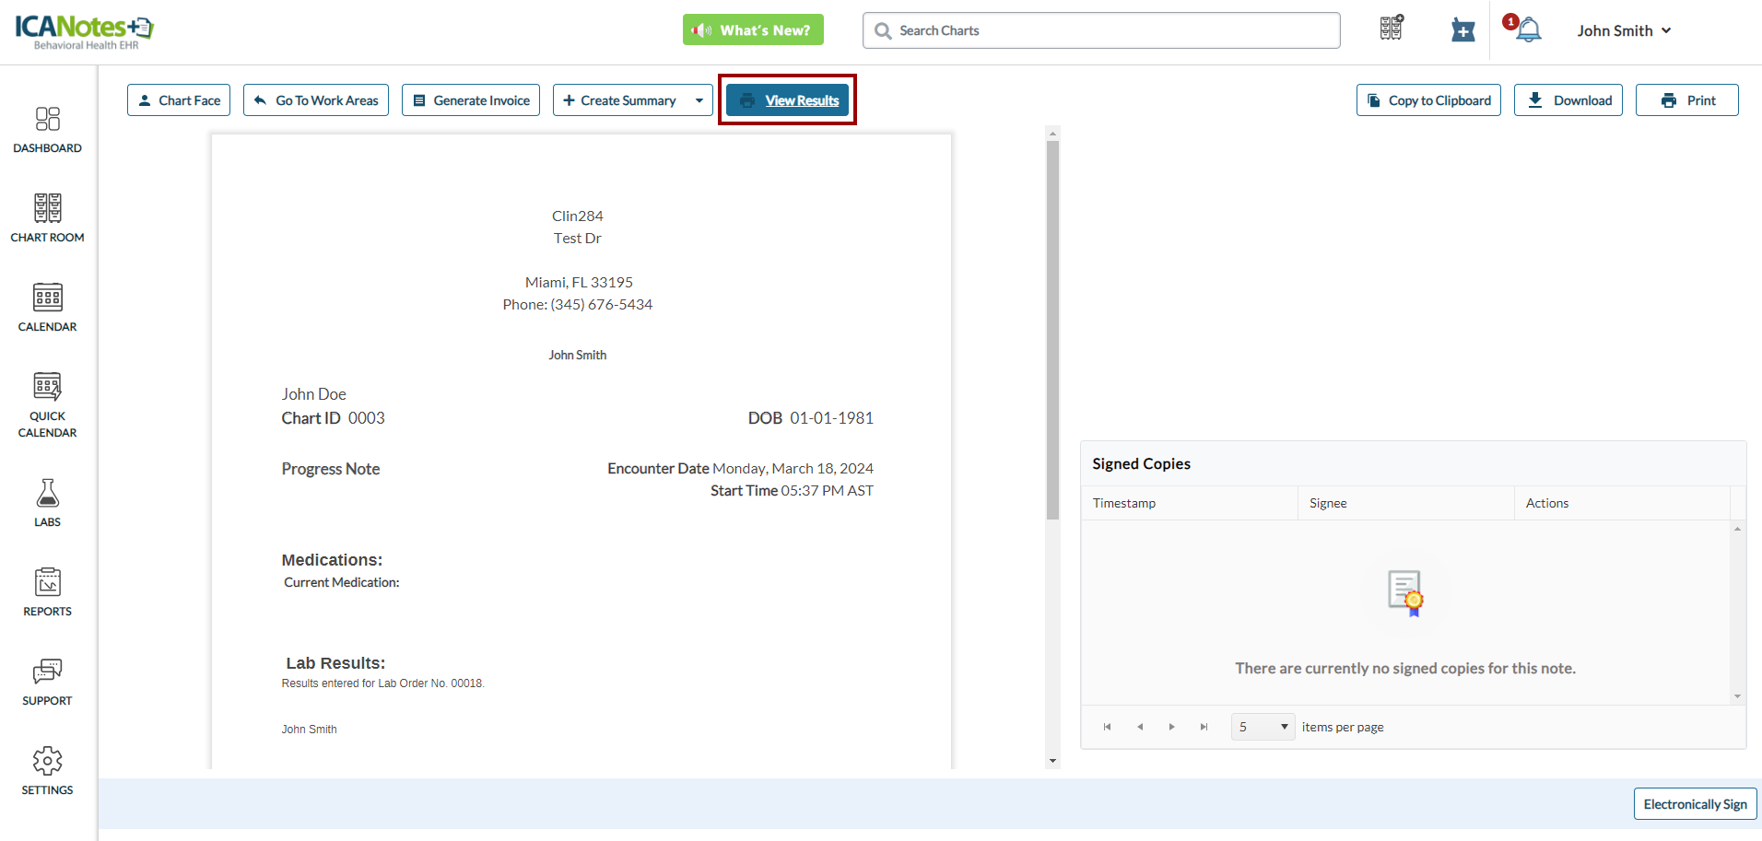Click the chart cabinet icon in header

click(1392, 29)
